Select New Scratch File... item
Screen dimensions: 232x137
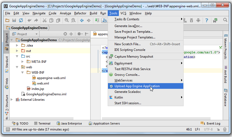(x=146, y=44)
